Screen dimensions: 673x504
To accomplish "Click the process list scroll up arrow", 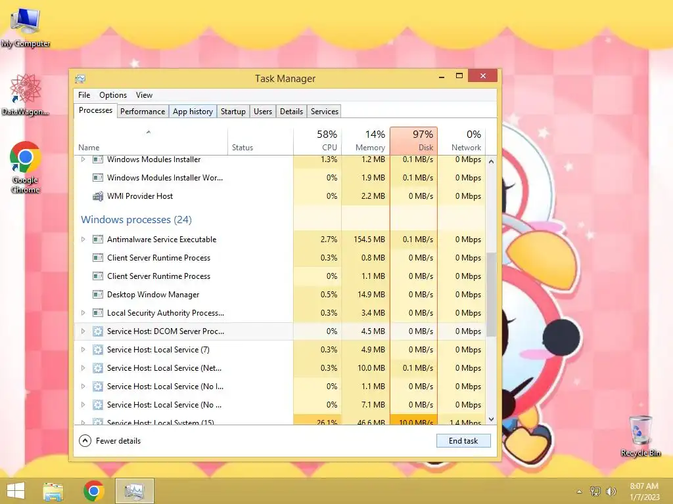I will 492,161.
